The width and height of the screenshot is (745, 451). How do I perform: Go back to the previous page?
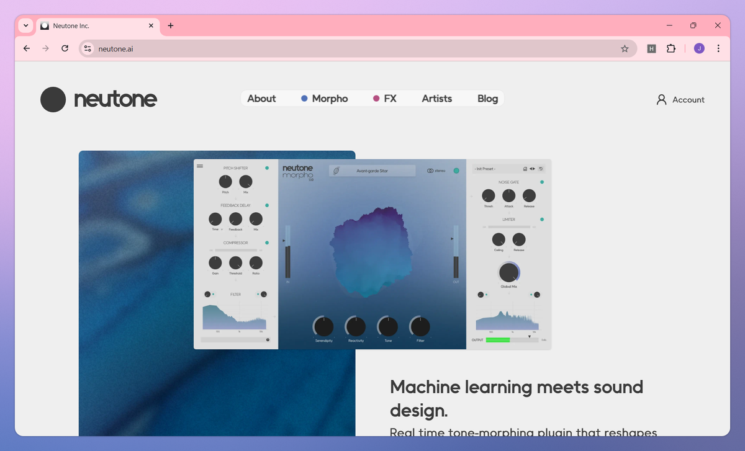tap(26, 48)
